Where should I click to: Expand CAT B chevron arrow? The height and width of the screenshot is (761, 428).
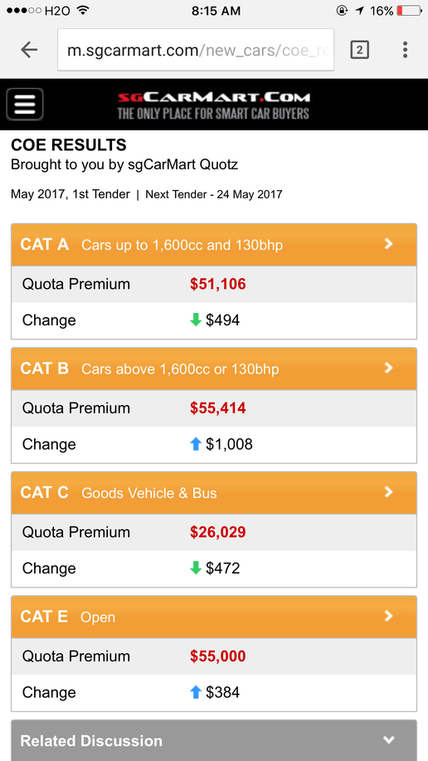pyautogui.click(x=388, y=368)
